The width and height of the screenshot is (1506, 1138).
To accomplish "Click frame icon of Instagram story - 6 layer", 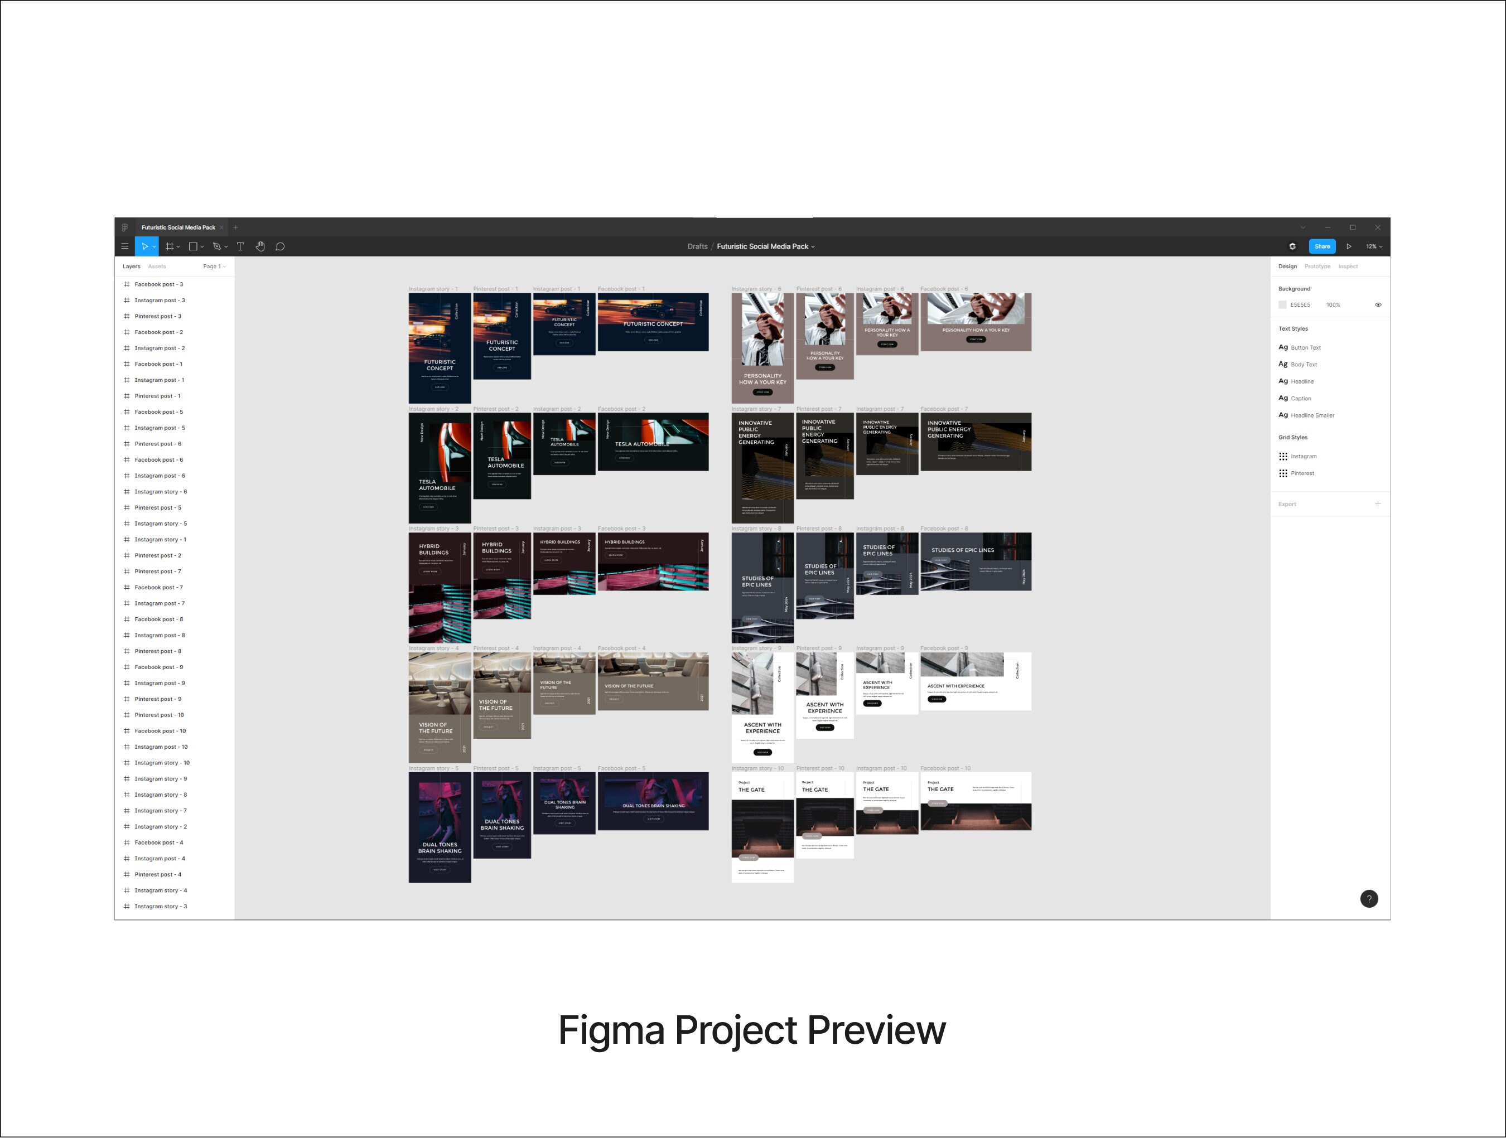I will point(127,491).
